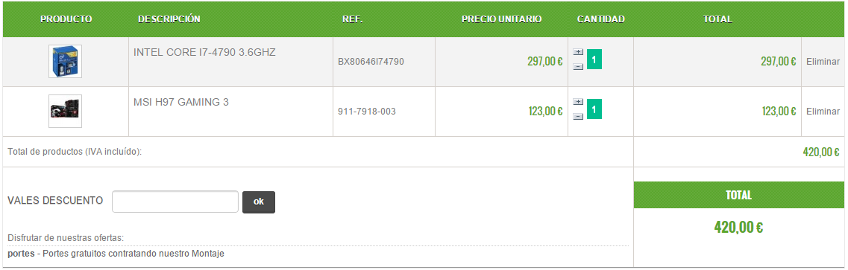Increase quantity of Intel Core i7-4790

tap(578, 52)
